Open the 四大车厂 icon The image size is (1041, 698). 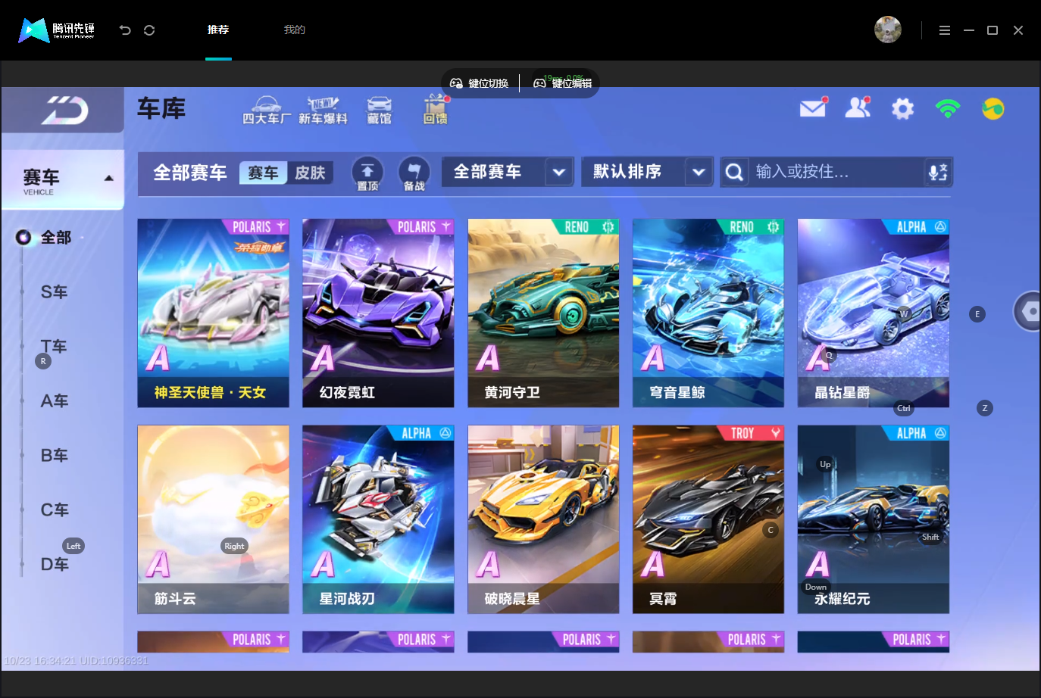(266, 111)
